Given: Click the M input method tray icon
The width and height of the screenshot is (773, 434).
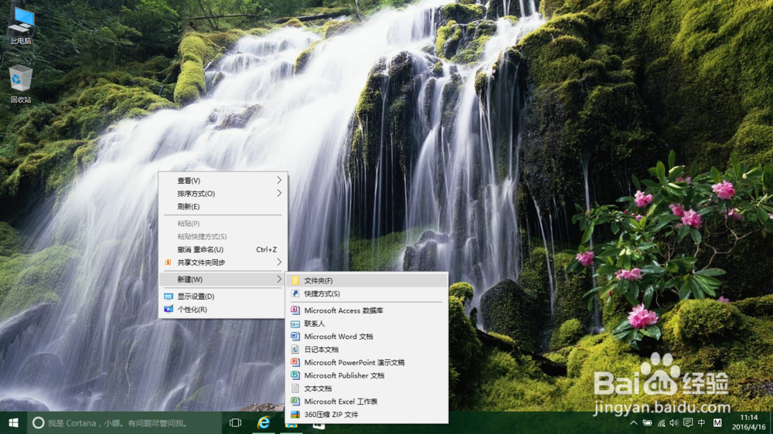Looking at the screenshot, I should coord(717,422).
